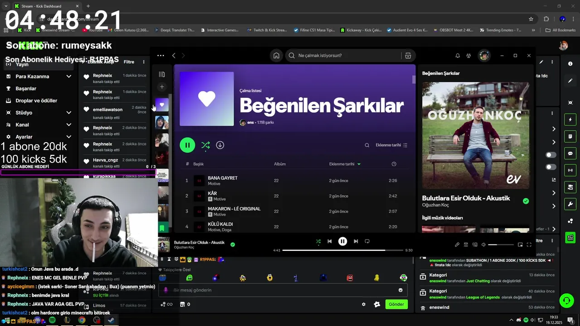580x326 pixels.
Task: Sort tracks by the 'Başlık' column
Action: click(198, 164)
